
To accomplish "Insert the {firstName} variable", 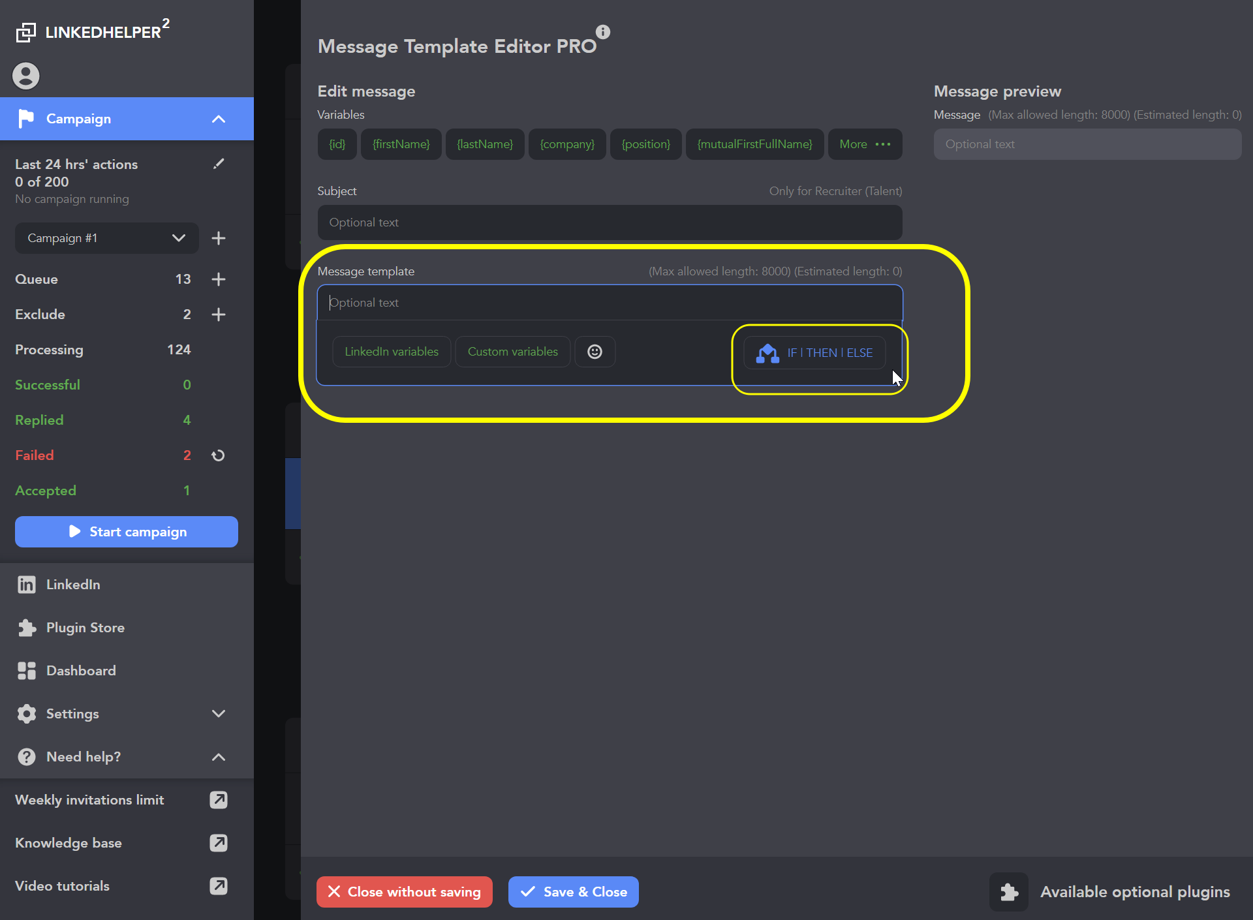I will tap(401, 144).
